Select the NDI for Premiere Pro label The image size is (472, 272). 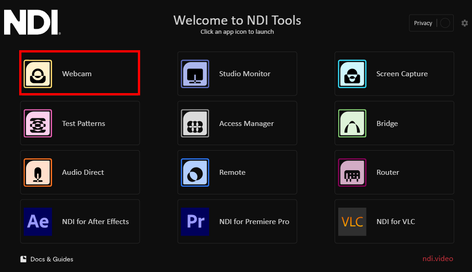[x=254, y=222]
